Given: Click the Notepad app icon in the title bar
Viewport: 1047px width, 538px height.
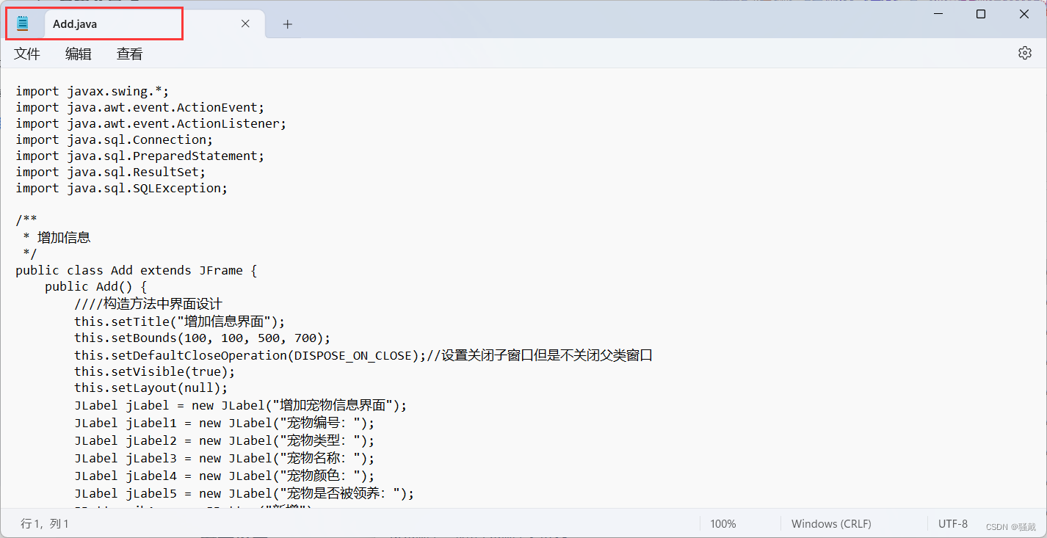Looking at the screenshot, I should point(21,23).
